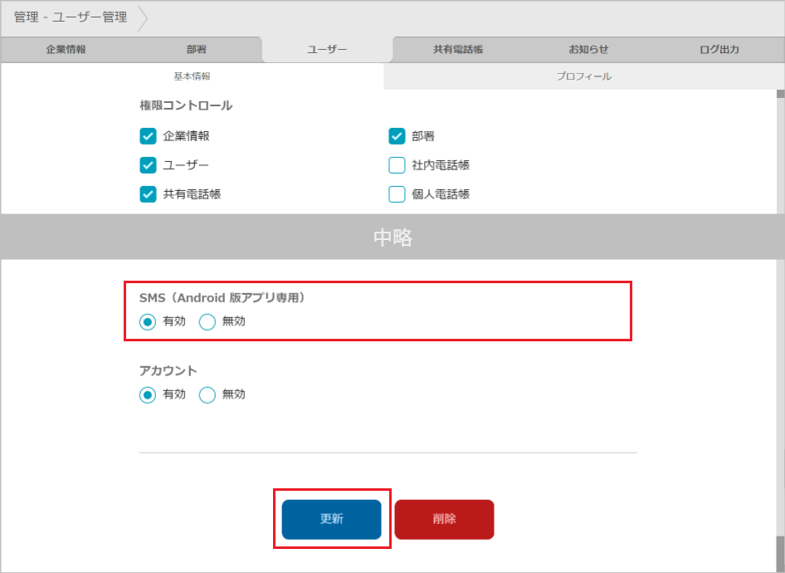Open the 企業情報 tab in top navigation
Image resolution: width=785 pixels, height=573 pixels.
[66, 50]
